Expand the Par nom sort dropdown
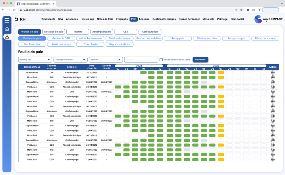 click(106, 60)
